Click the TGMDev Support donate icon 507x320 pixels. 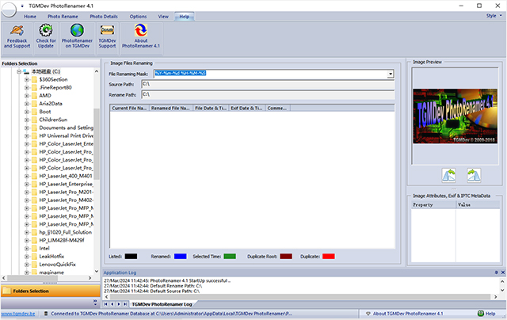click(x=107, y=30)
